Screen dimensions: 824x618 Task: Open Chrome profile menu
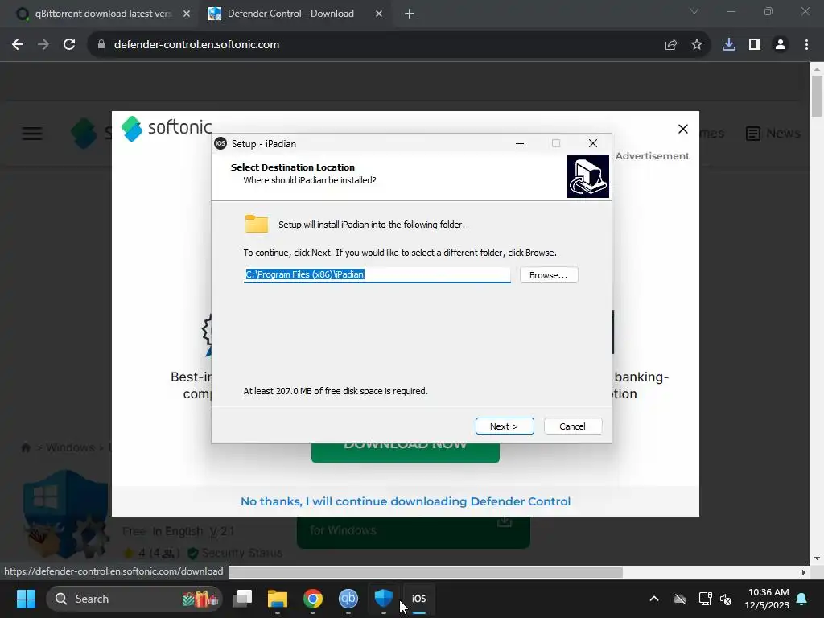(x=781, y=45)
